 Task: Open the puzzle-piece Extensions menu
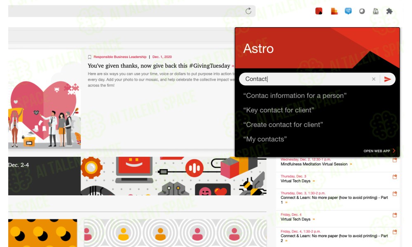[x=389, y=11]
